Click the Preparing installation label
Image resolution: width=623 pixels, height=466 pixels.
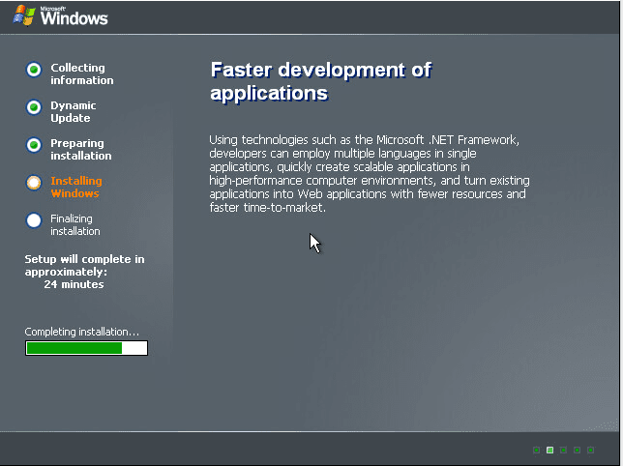tap(81, 149)
